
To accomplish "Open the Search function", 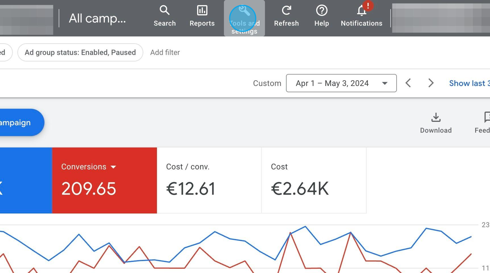I will pos(165,15).
